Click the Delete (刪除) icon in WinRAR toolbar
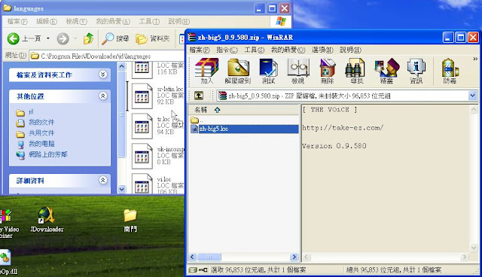The height and width of the screenshot is (277, 482). 327,72
